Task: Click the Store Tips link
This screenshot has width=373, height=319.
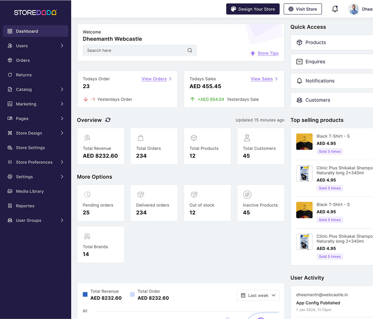Action: pyautogui.click(x=268, y=53)
